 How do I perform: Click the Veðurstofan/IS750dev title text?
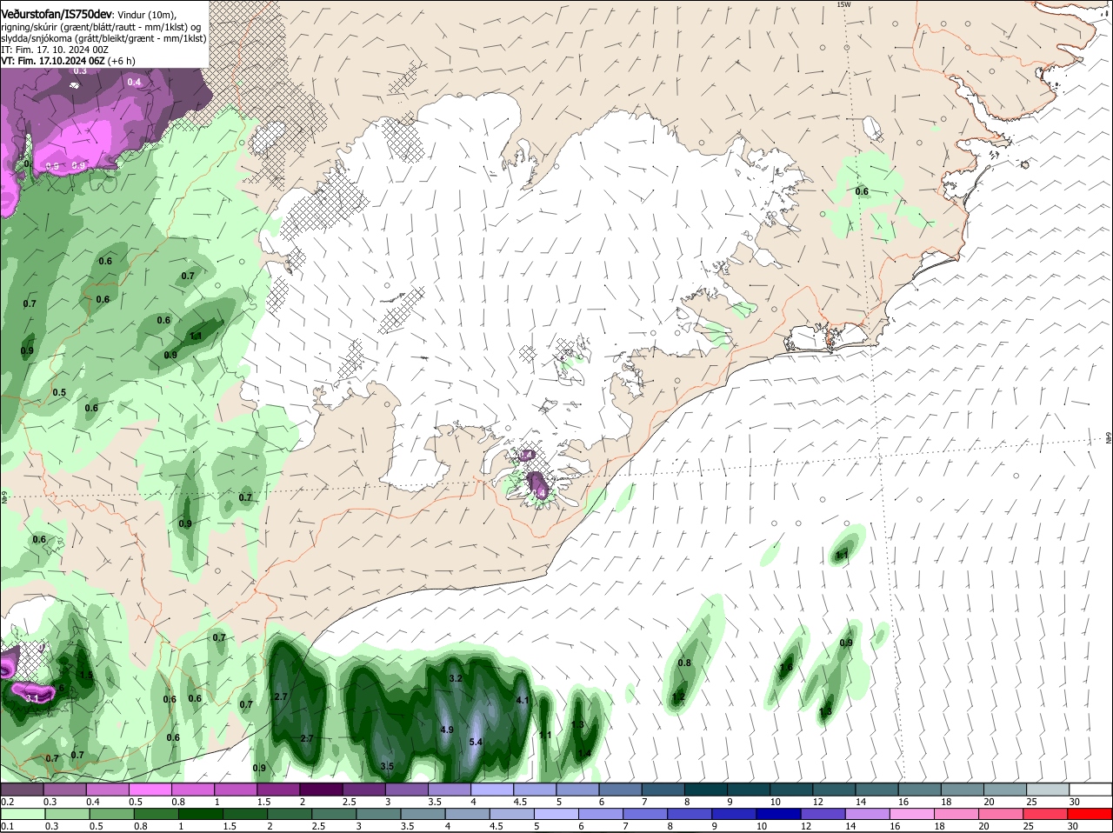click(57, 15)
